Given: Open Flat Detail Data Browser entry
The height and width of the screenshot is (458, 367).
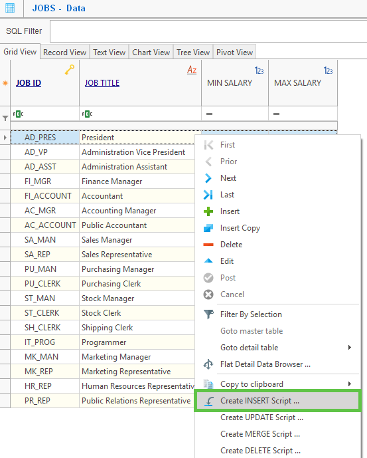Looking at the screenshot, I should (x=277, y=364).
